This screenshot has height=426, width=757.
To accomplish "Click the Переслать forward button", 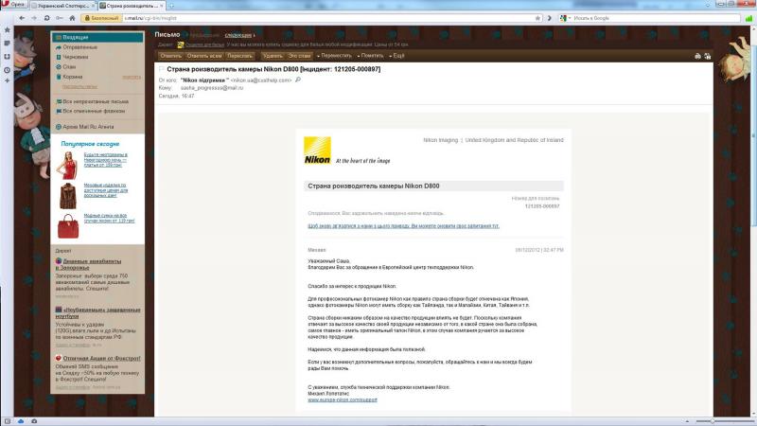I will [240, 56].
